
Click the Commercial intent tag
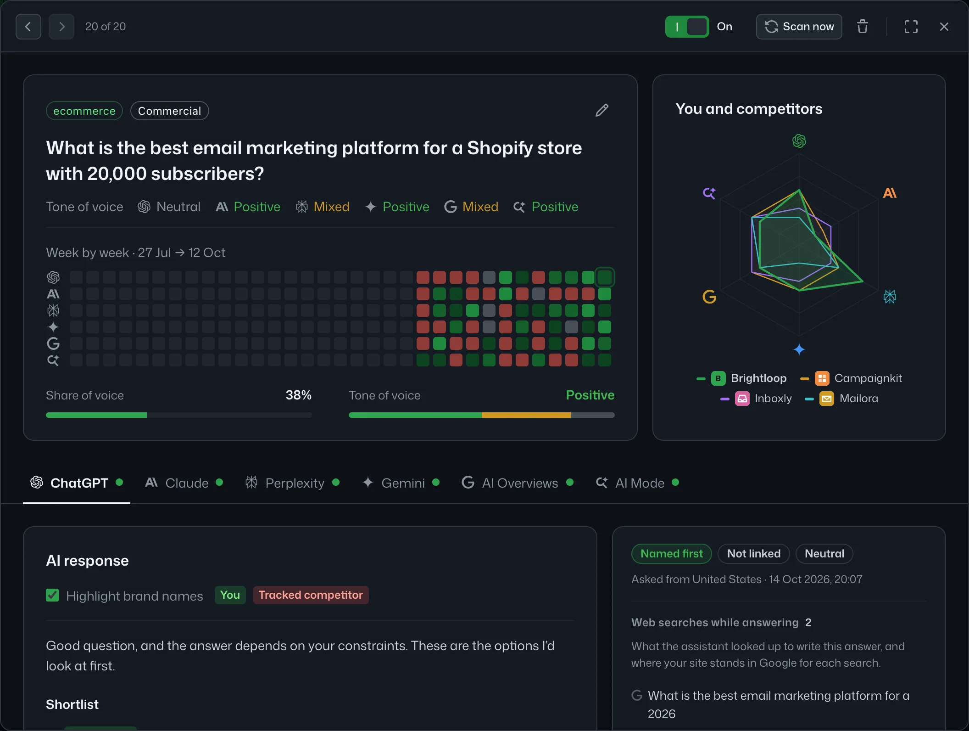point(170,111)
